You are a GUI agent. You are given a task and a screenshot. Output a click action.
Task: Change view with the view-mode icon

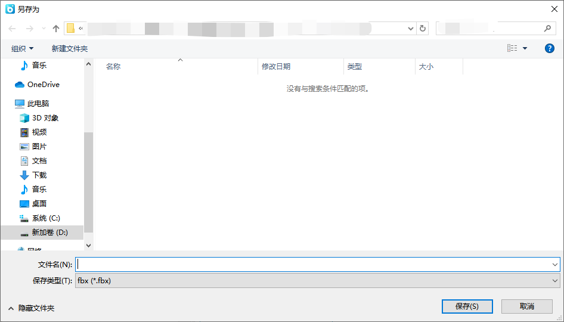tap(512, 48)
